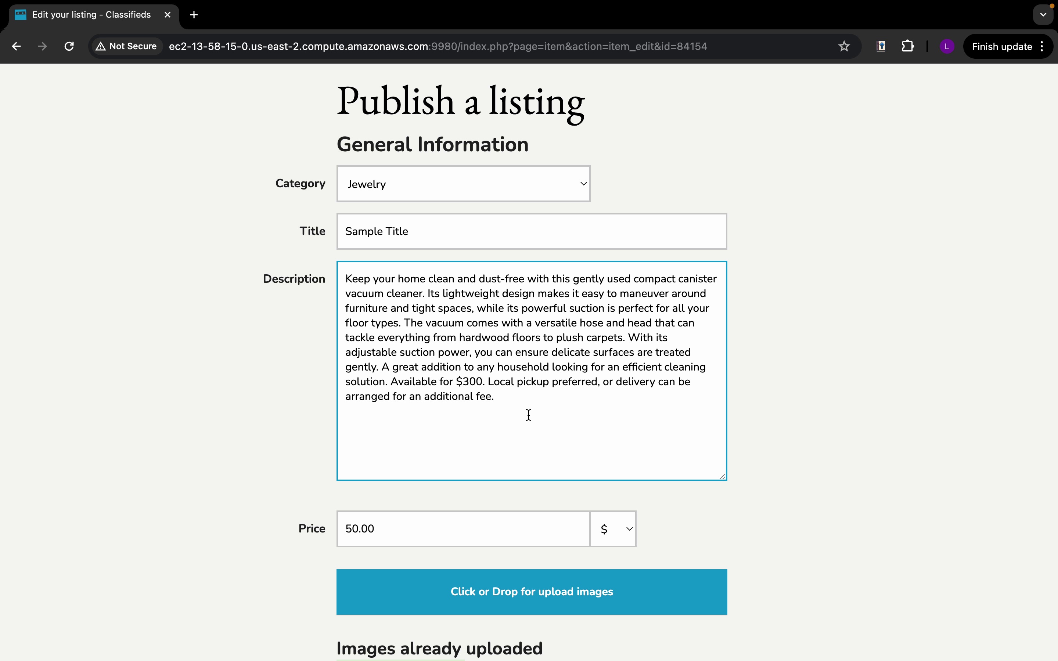
Task: Reload the current page
Action: (69, 46)
